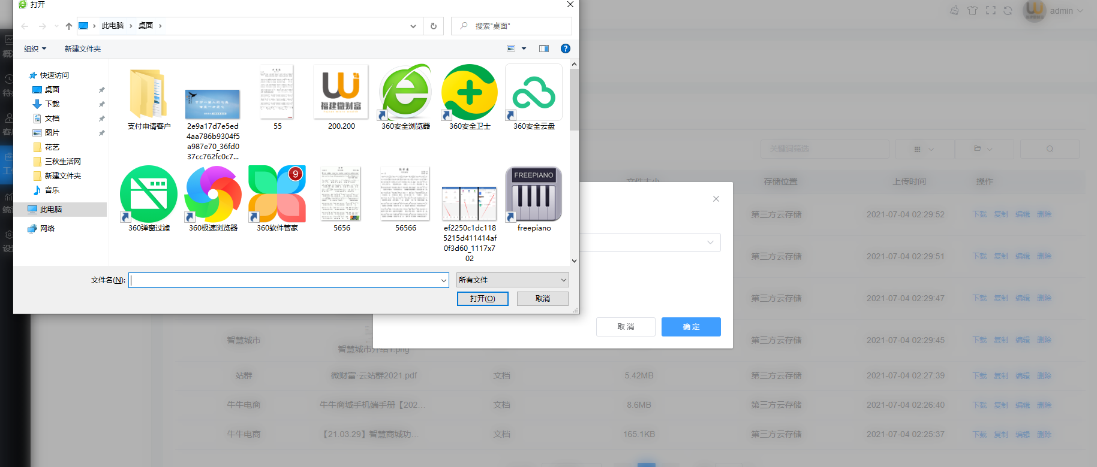
Task: Select the 360极速浏览器 shortcut icon
Action: [x=213, y=194]
